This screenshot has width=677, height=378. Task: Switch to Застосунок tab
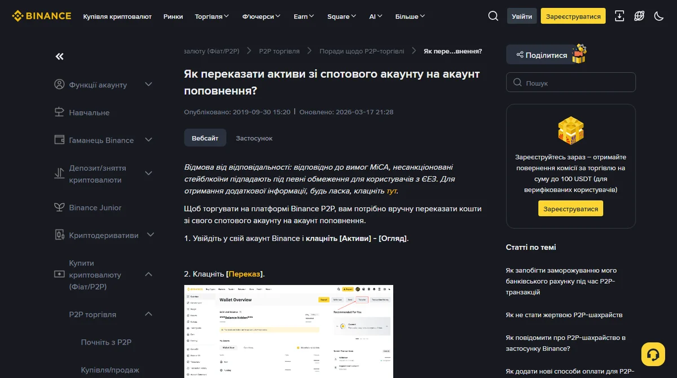(254, 138)
